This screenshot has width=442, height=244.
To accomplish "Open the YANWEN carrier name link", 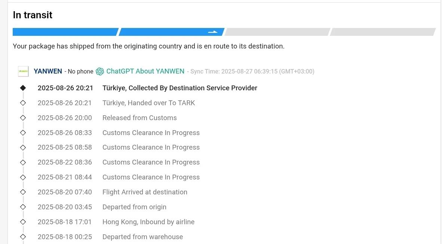I will coord(48,71).
